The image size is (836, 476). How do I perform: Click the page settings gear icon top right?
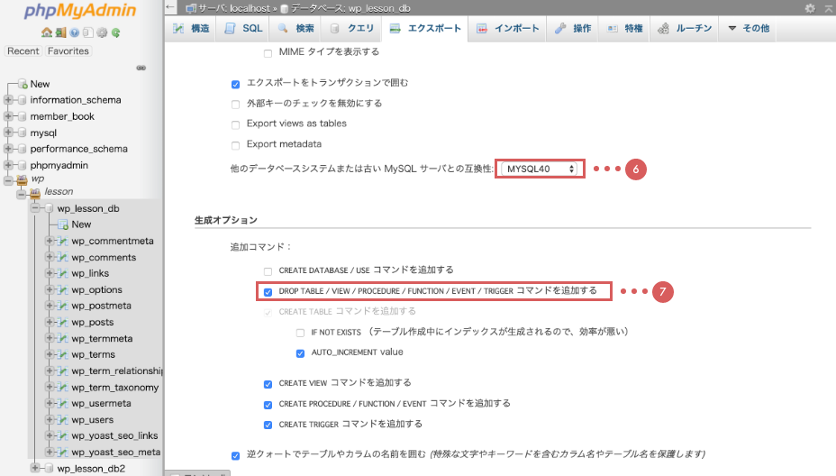[809, 7]
